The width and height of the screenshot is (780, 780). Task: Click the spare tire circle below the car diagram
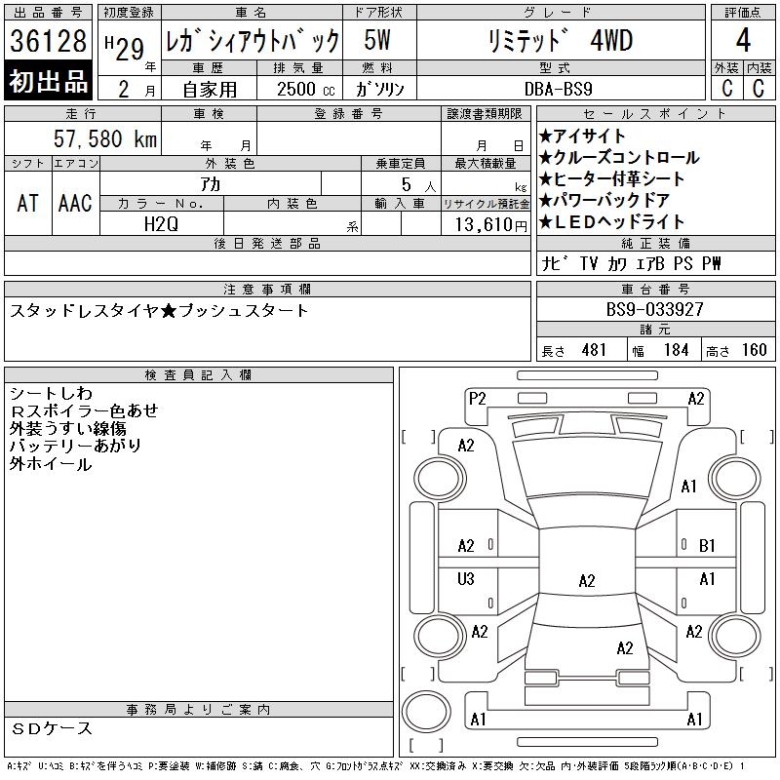[426, 712]
